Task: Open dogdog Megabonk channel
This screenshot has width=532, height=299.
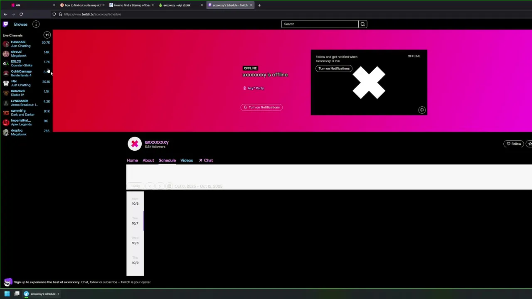Action: point(26,132)
